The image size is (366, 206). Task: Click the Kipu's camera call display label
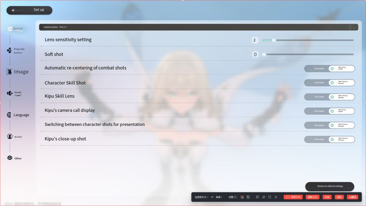click(70, 110)
